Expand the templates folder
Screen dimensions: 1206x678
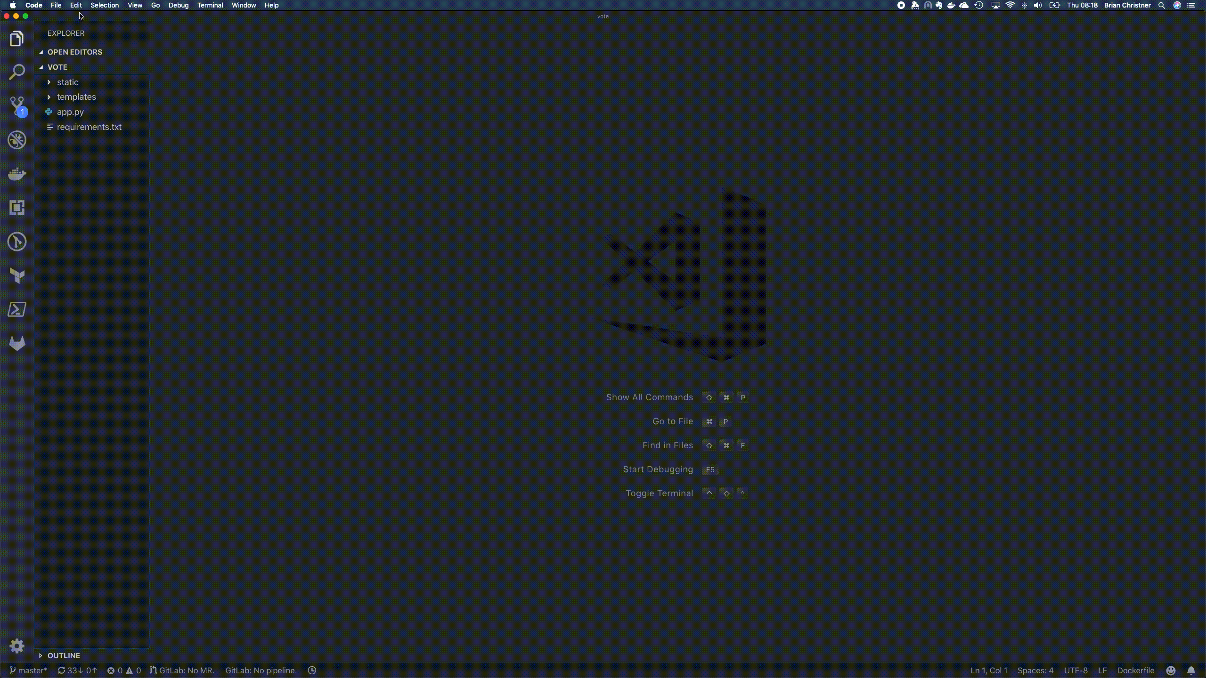pyautogui.click(x=76, y=97)
